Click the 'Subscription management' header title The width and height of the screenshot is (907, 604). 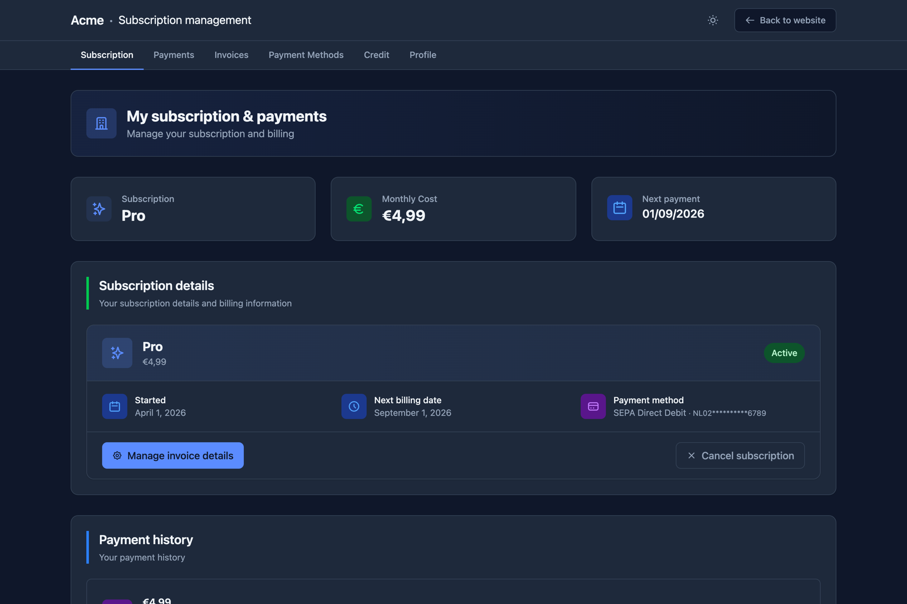pyautogui.click(x=184, y=20)
